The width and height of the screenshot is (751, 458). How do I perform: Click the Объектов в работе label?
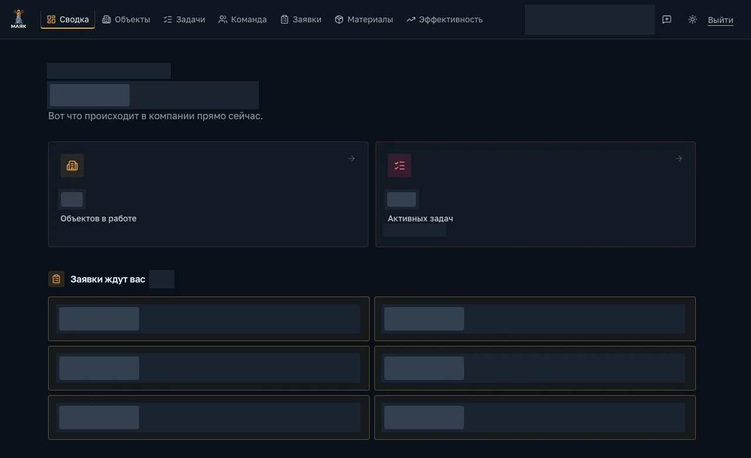pos(99,218)
